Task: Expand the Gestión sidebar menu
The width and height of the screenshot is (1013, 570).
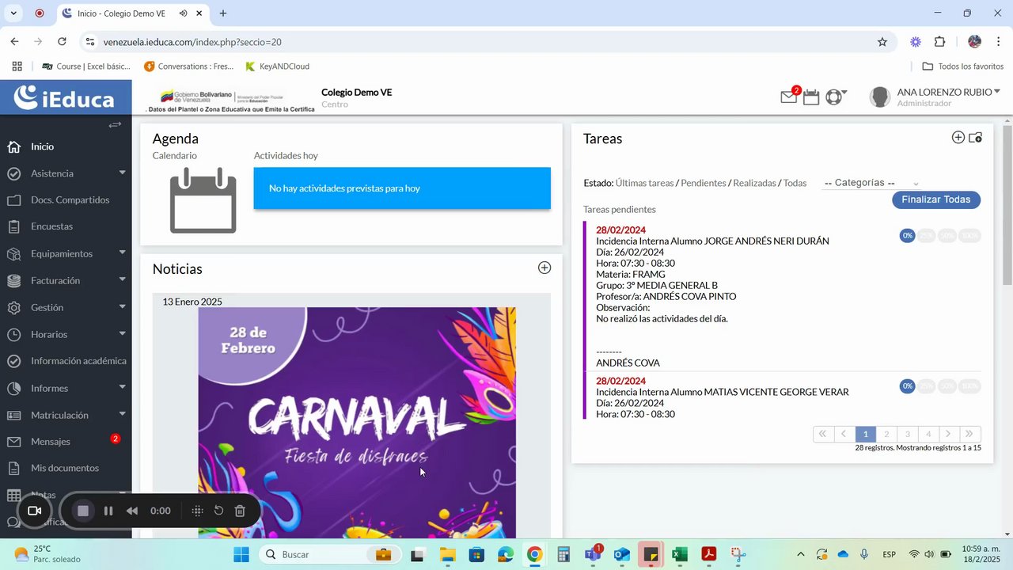Action: coord(122,306)
